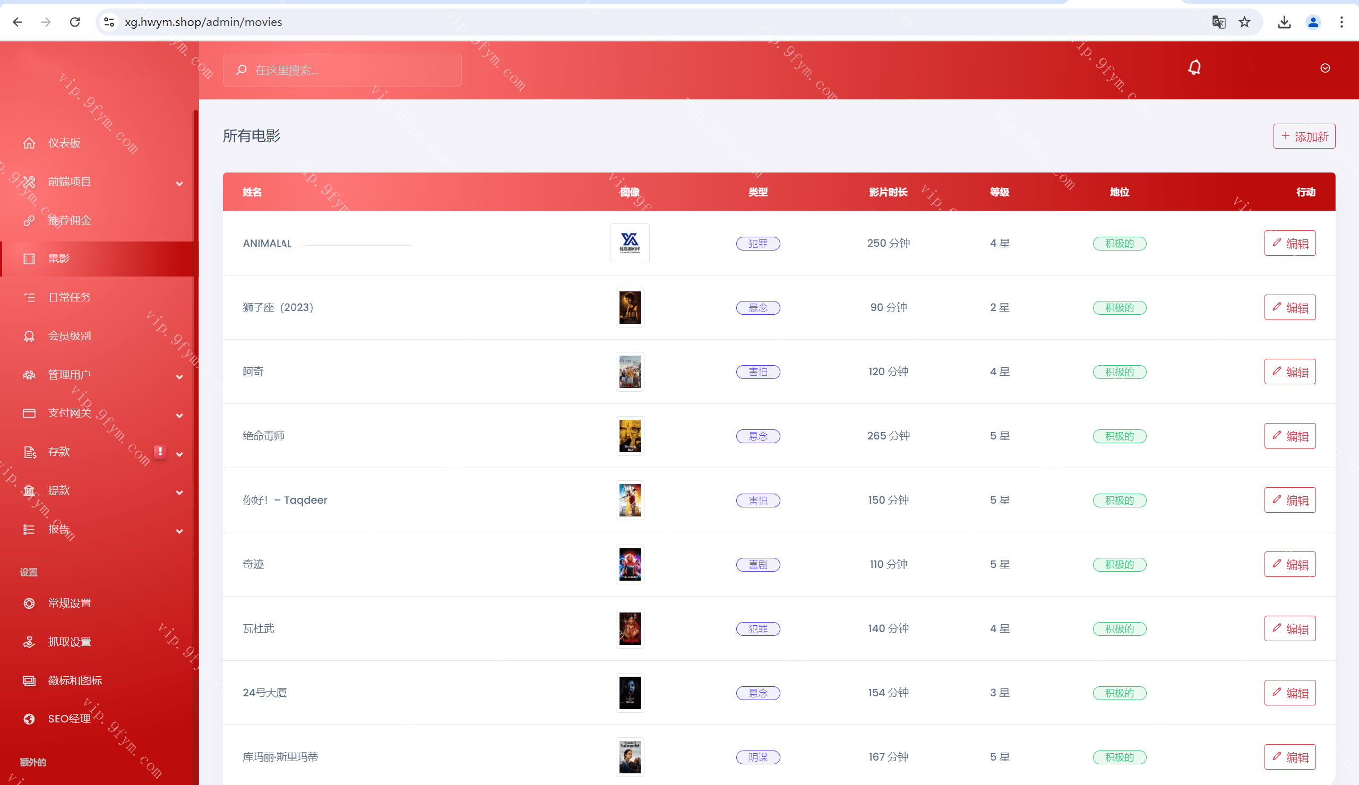Viewport: 1359px width, 785px height.
Task: Open 常规设置 in sidebar settings
Action: [x=70, y=603]
